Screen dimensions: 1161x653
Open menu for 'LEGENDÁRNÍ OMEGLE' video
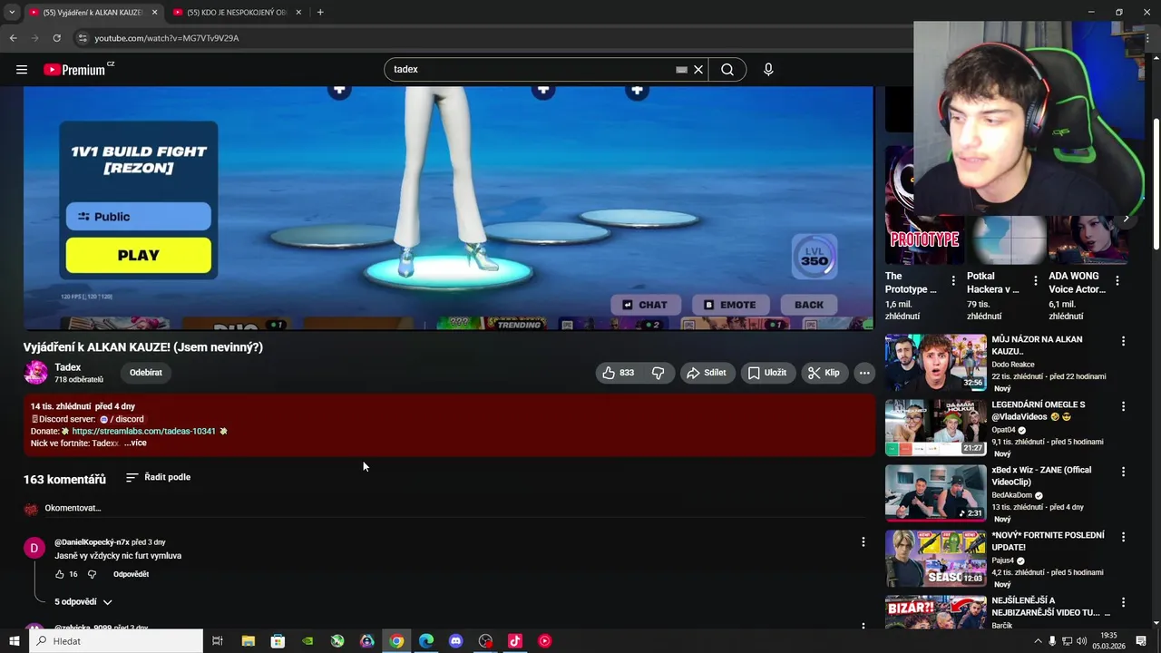(x=1123, y=406)
